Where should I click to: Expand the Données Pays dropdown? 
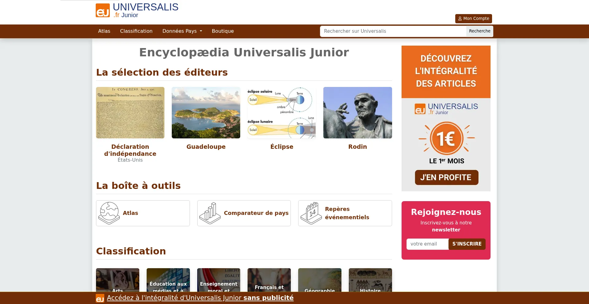click(182, 31)
